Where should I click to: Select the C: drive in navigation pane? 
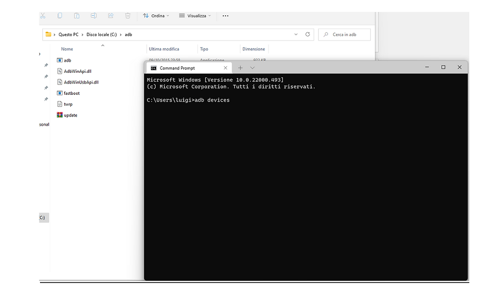(44, 218)
